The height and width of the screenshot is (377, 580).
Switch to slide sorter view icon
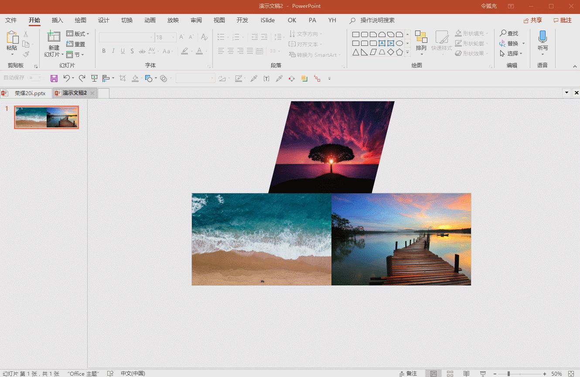pyautogui.click(x=450, y=374)
